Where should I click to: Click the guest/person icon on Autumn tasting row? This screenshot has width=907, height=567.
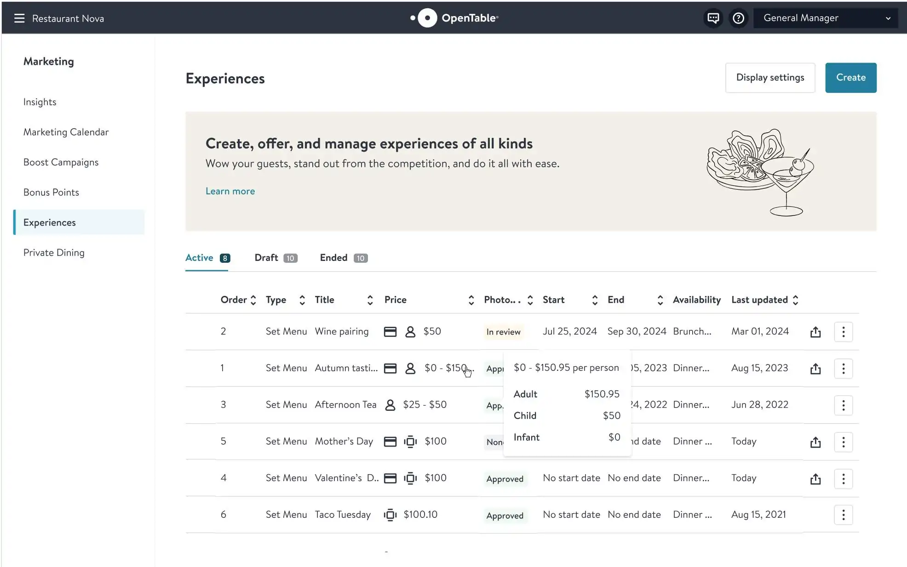[x=409, y=368]
